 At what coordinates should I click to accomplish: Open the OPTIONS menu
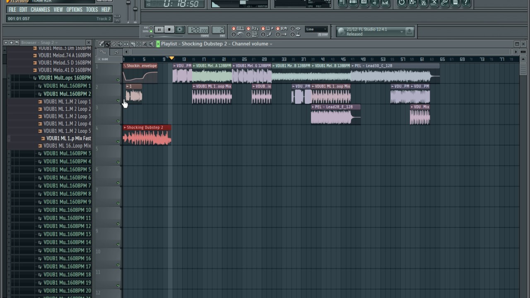(x=75, y=10)
